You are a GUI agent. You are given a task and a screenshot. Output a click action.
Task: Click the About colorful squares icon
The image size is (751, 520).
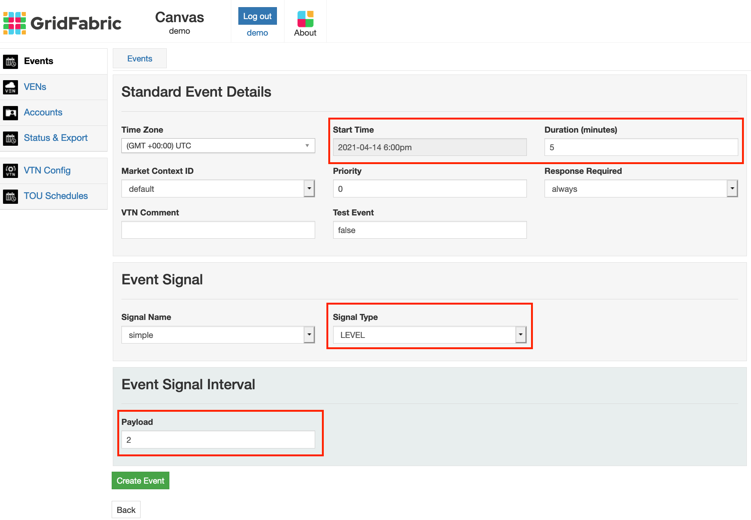(x=305, y=19)
